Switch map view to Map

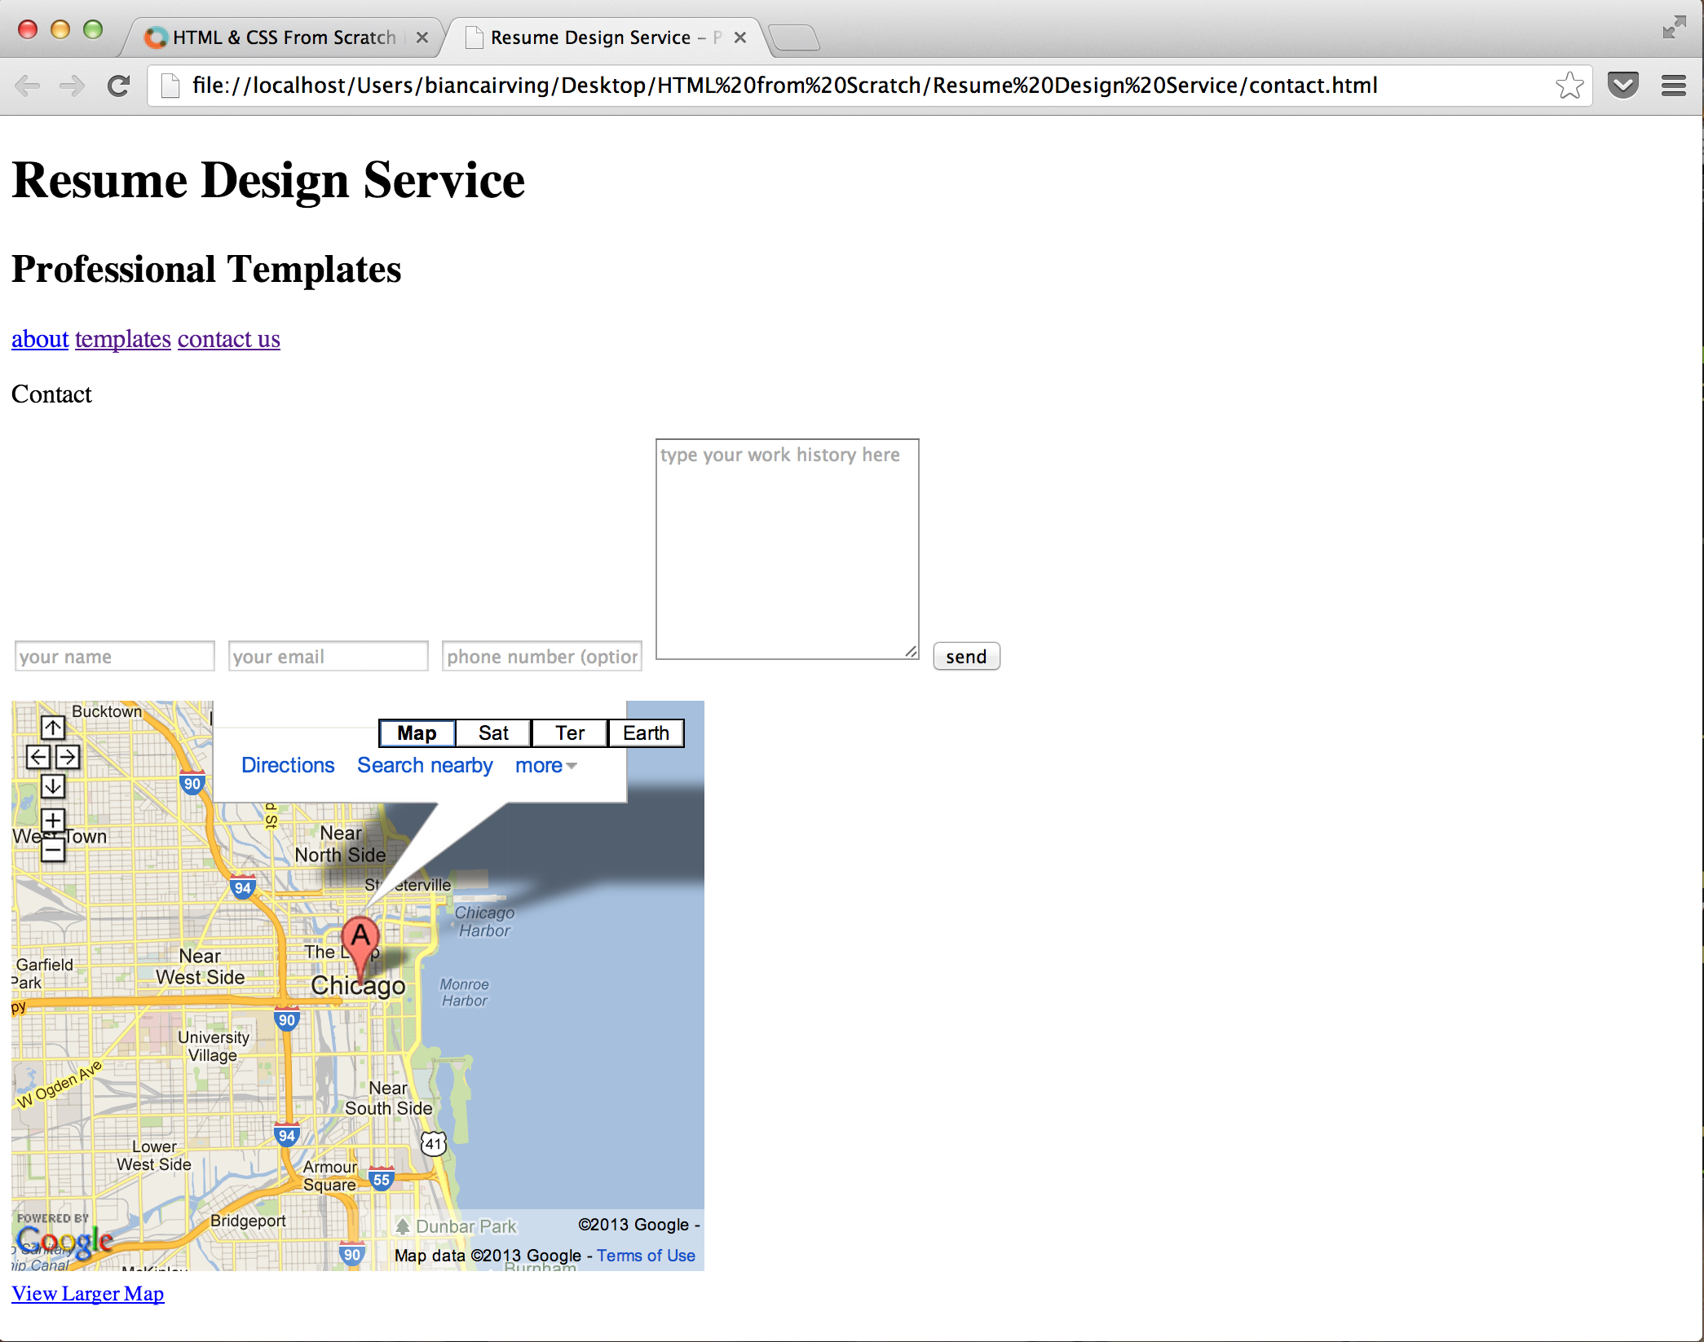417,733
